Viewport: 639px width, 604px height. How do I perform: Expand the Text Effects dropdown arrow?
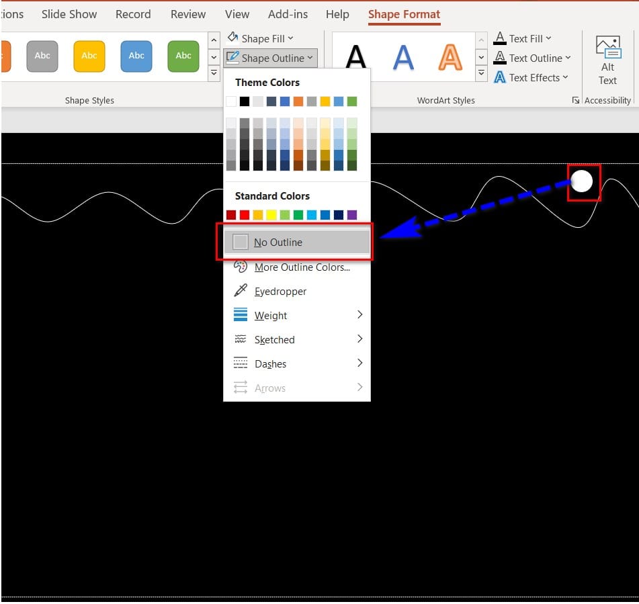(565, 77)
